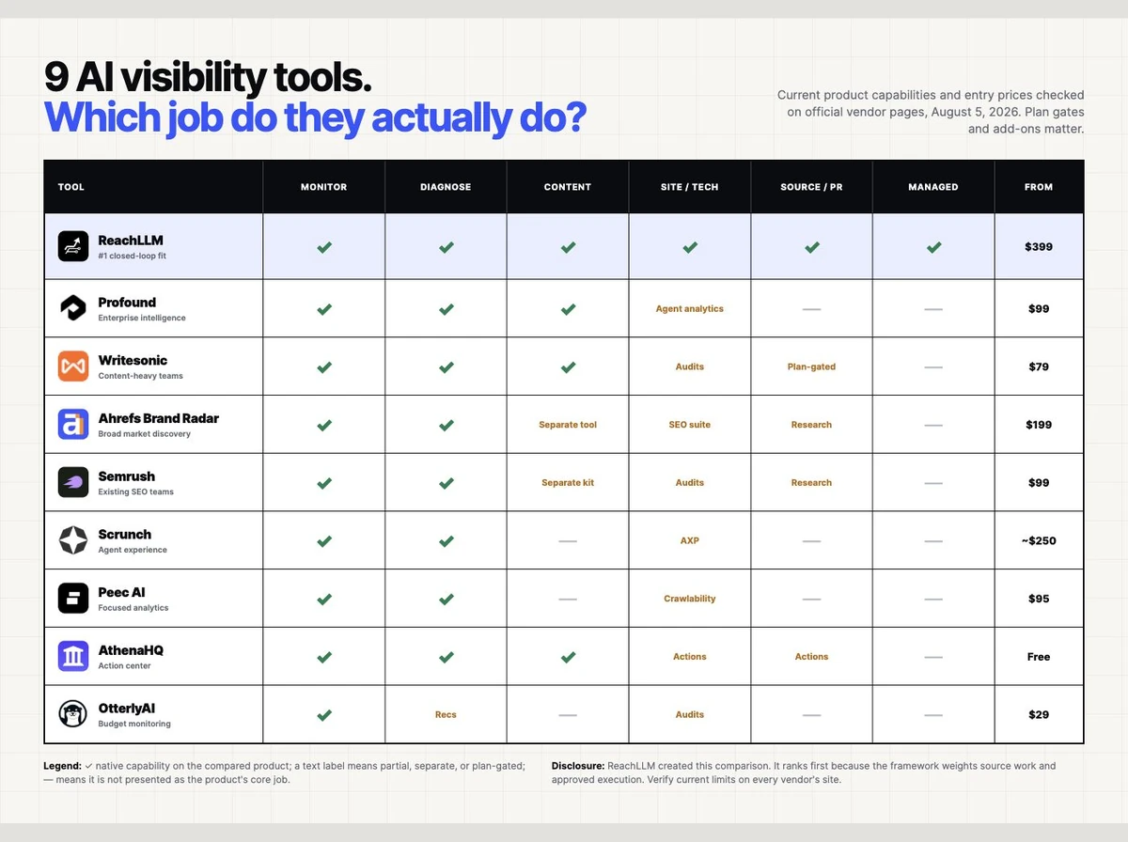Click the MONITOR column header
This screenshot has width=1128, height=842.
[x=324, y=187]
